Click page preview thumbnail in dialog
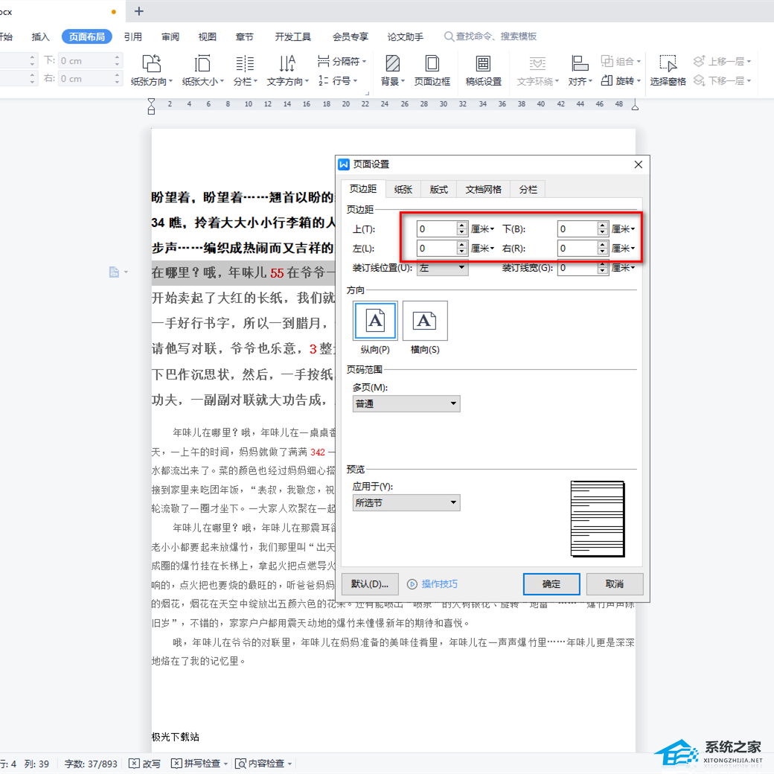 pos(598,519)
